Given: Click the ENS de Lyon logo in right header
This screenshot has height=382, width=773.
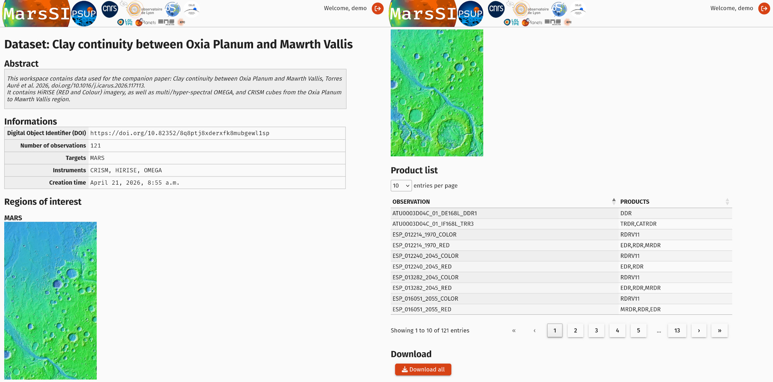Looking at the screenshot, I should click(x=553, y=22).
